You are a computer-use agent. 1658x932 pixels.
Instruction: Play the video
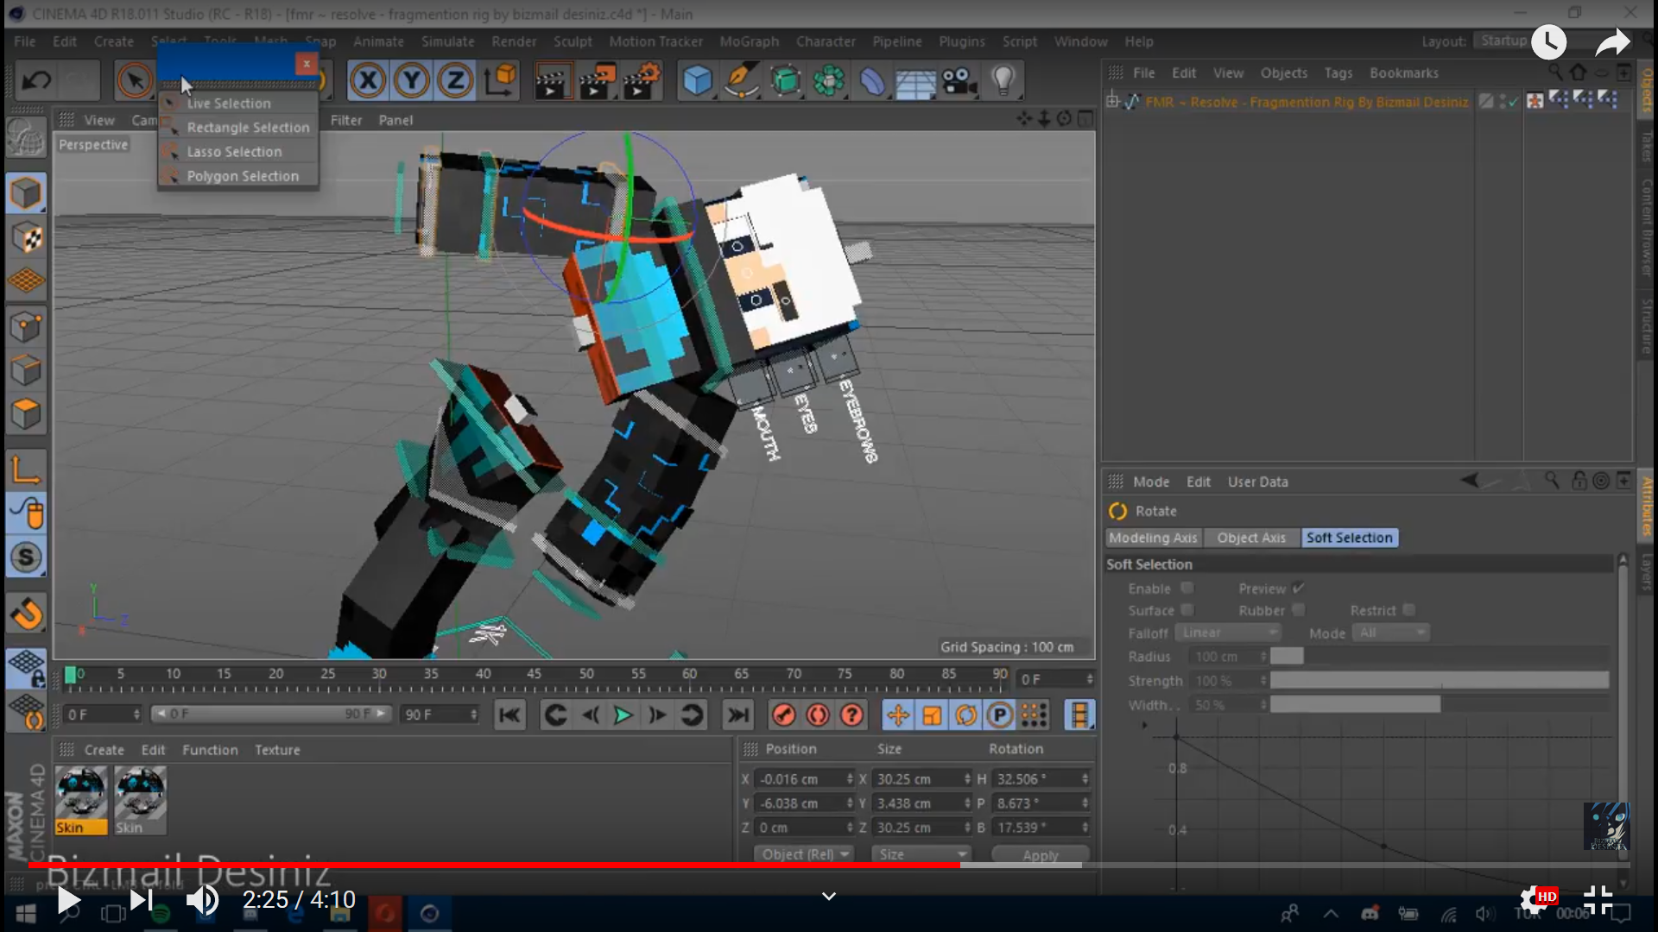[x=67, y=900]
